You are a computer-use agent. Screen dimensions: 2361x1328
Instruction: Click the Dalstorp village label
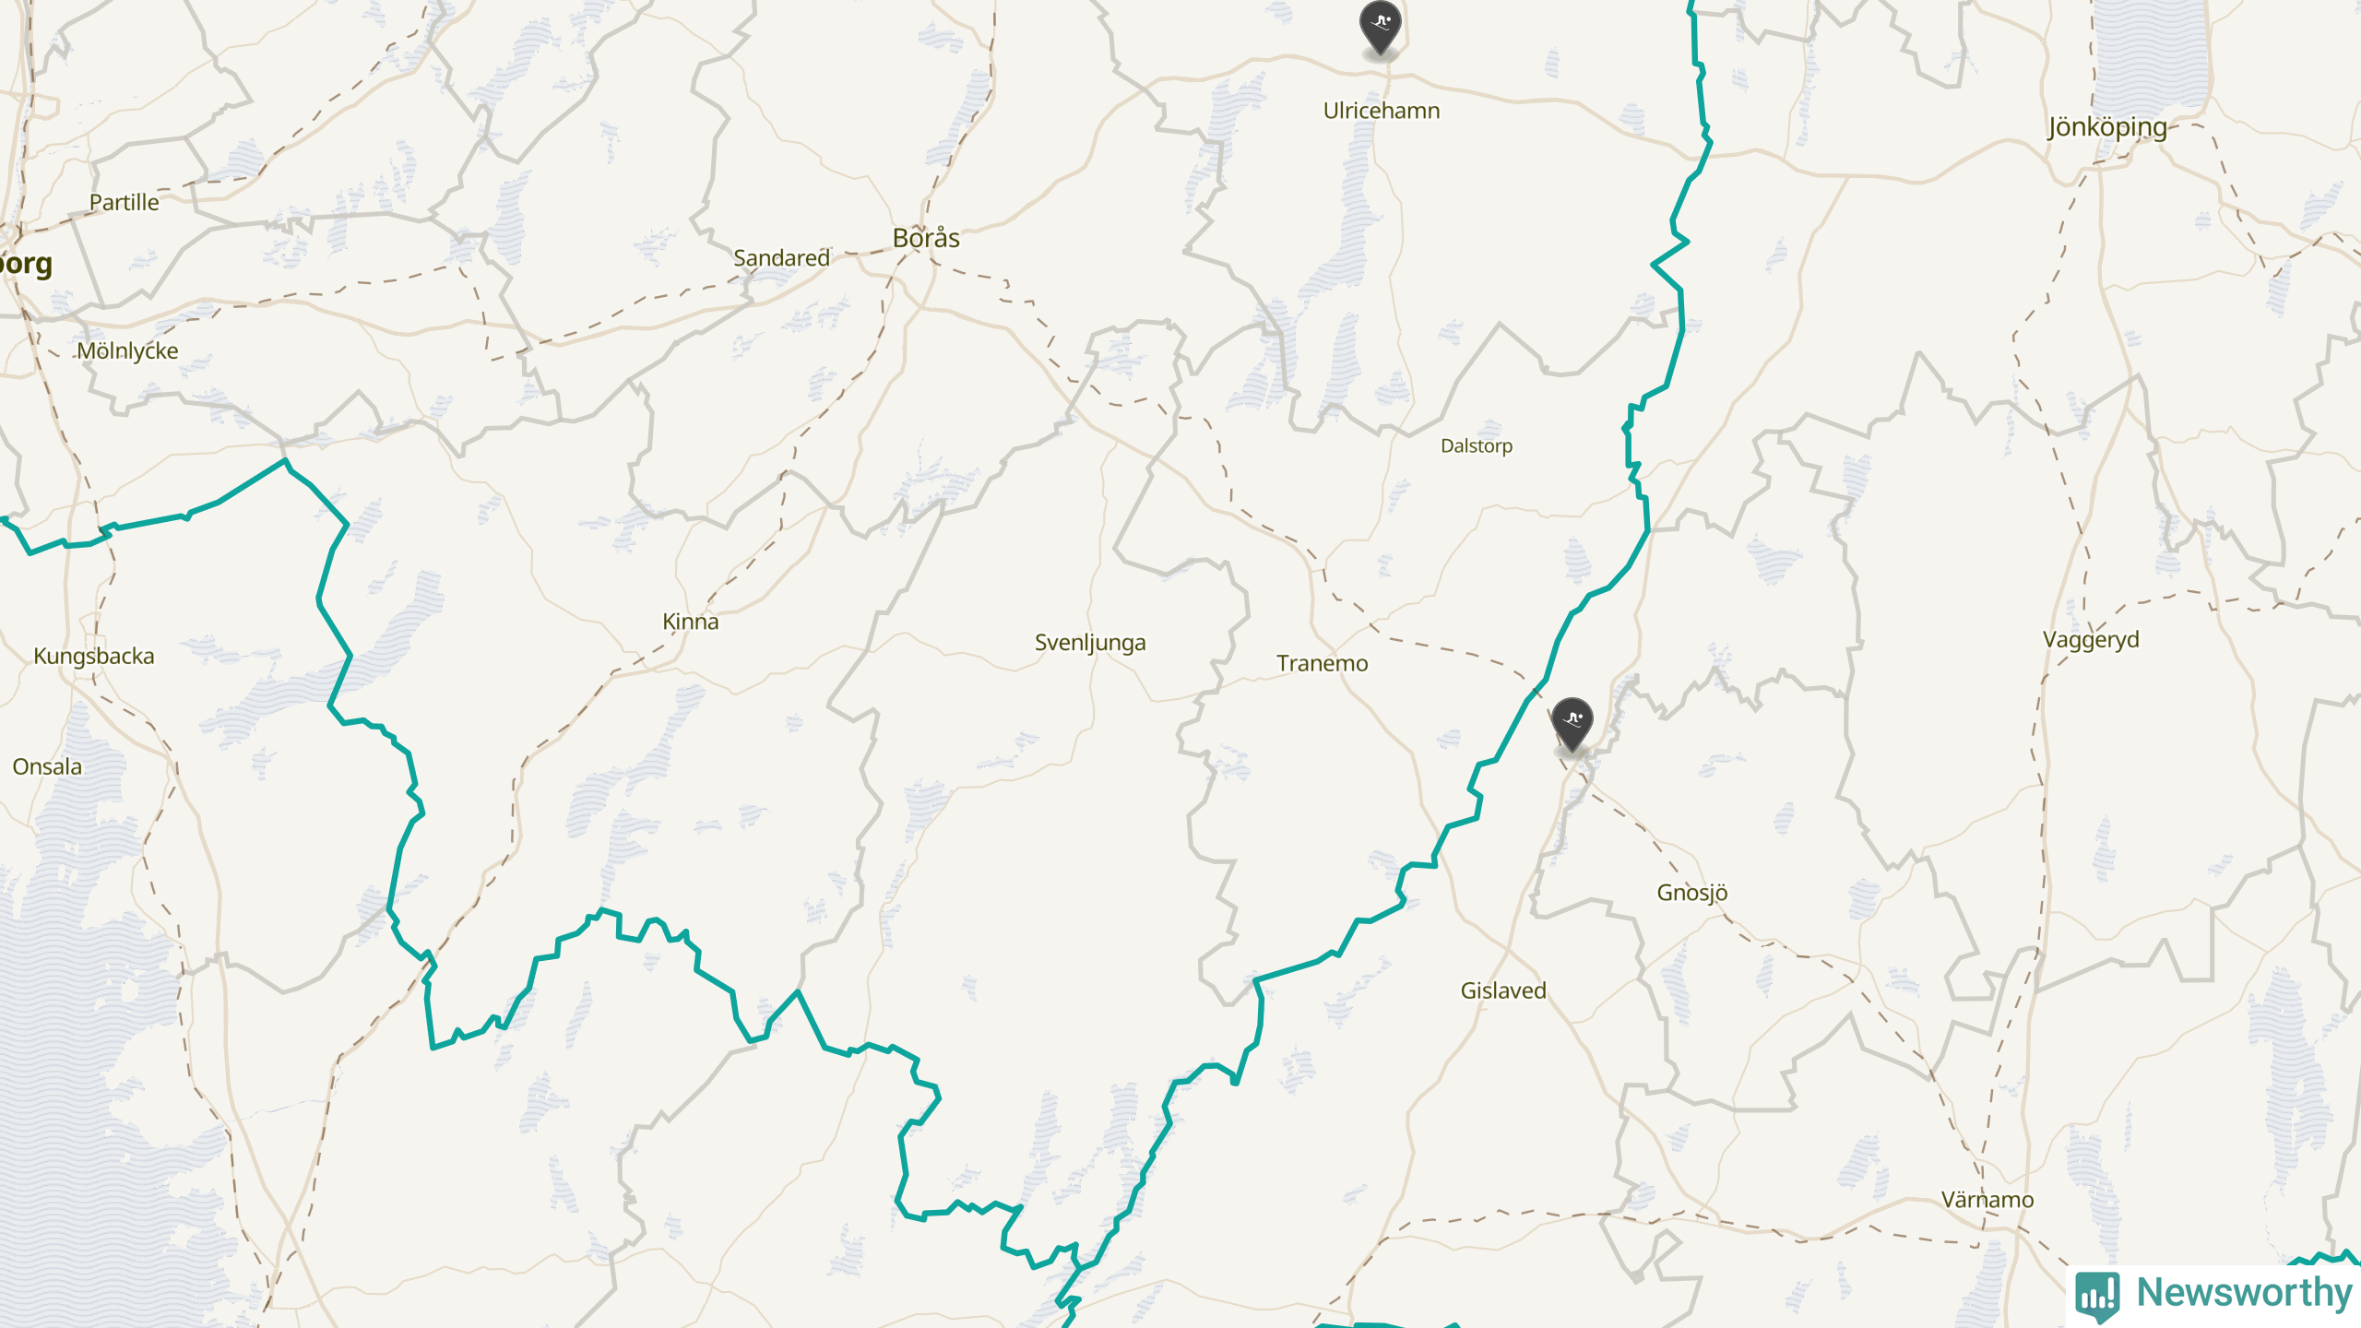1477,446
